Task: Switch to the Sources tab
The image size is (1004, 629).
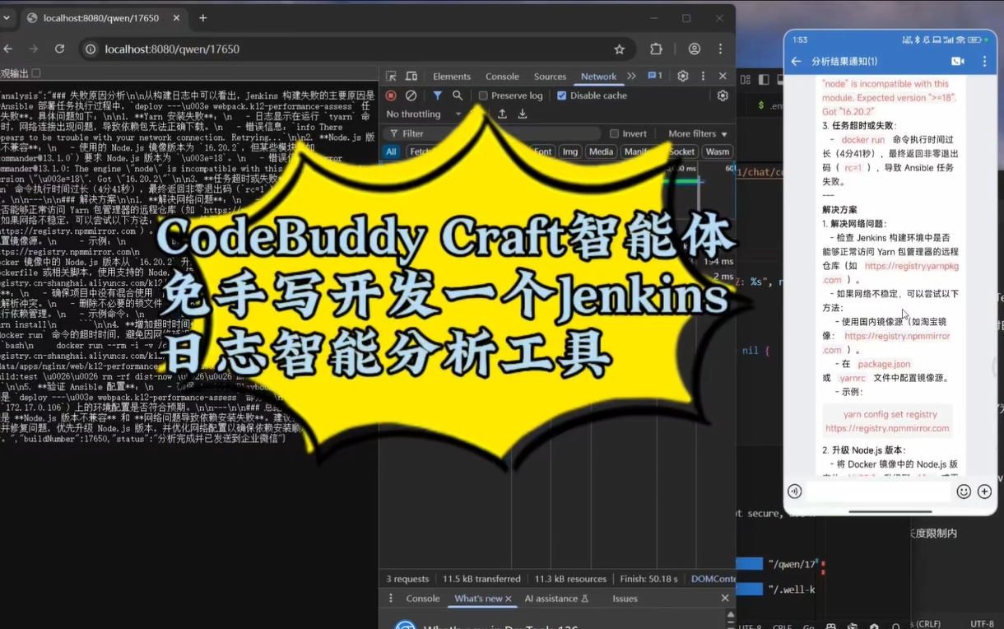Action: point(550,76)
